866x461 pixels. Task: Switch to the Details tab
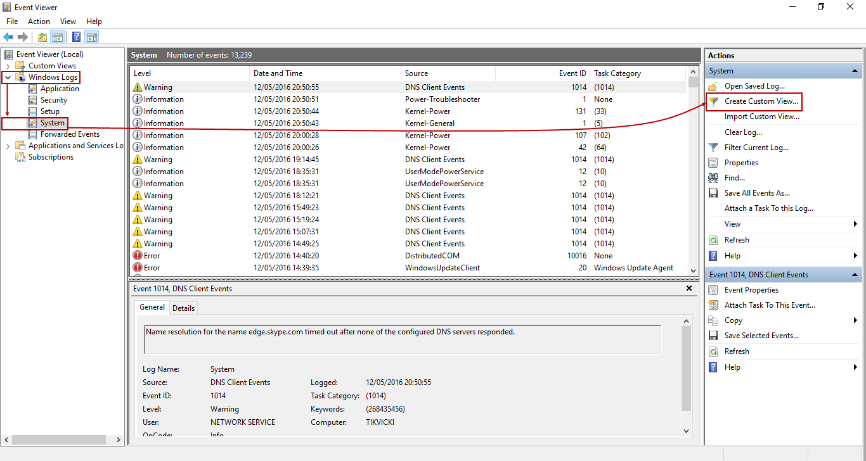tap(183, 308)
